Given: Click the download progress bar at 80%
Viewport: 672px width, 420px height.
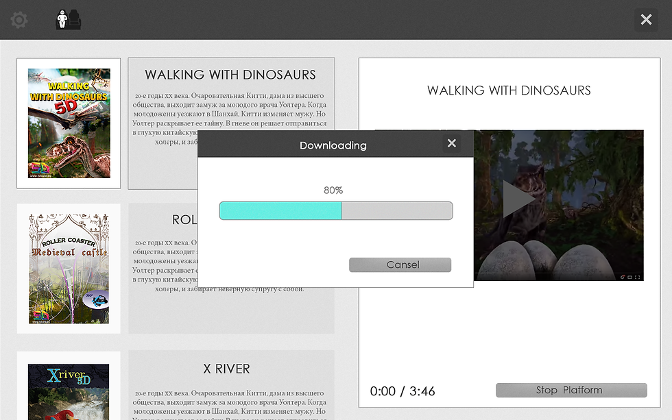Looking at the screenshot, I should coord(336,210).
